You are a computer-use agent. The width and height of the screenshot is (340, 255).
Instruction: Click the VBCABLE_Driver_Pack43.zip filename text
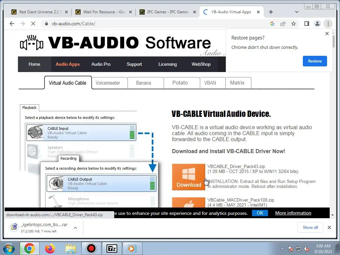(x=236, y=167)
